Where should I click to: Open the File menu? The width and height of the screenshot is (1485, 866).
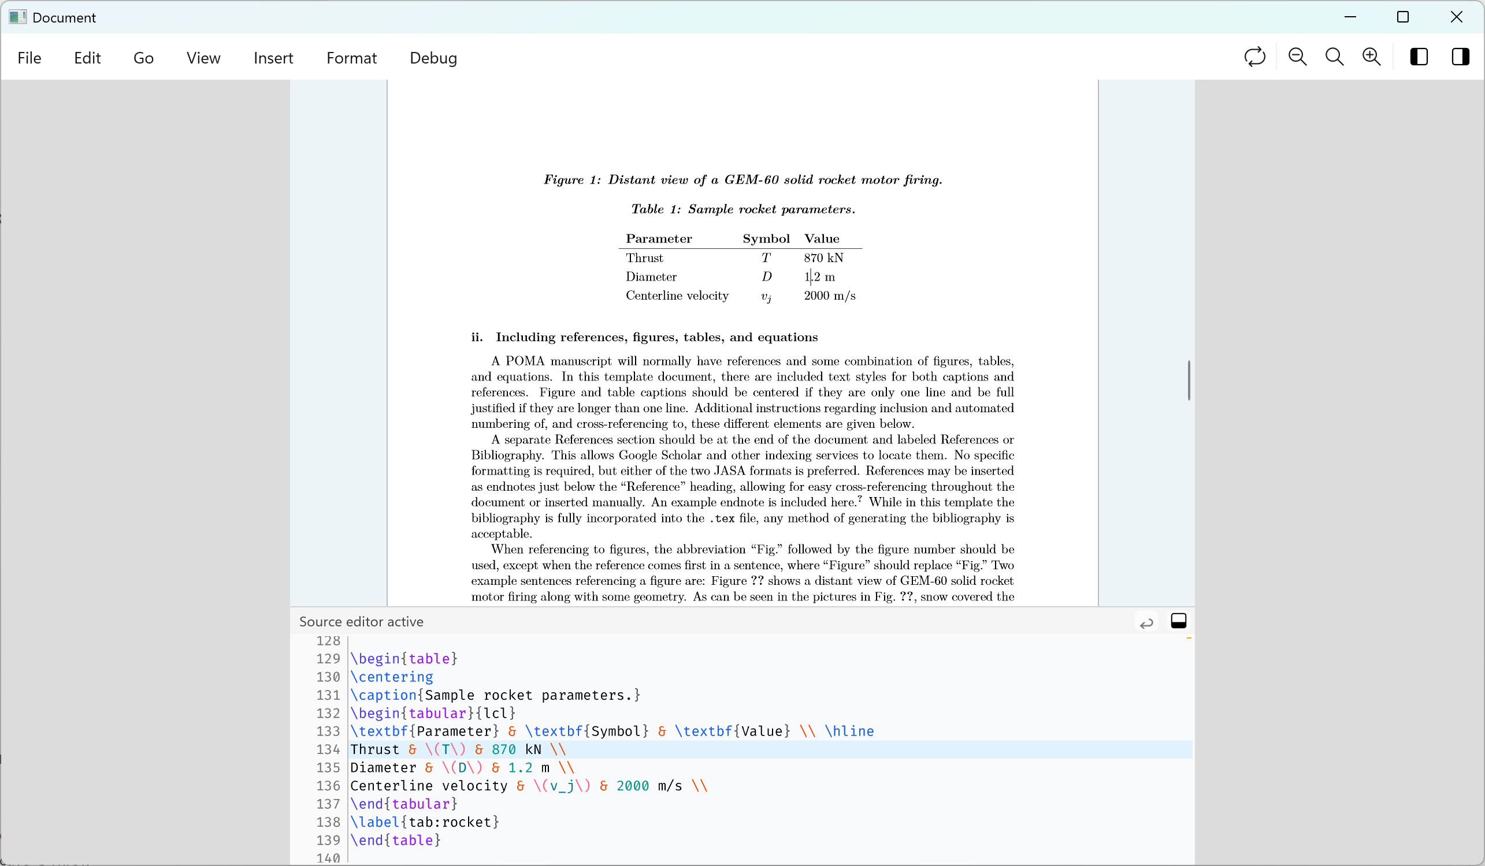[29, 58]
